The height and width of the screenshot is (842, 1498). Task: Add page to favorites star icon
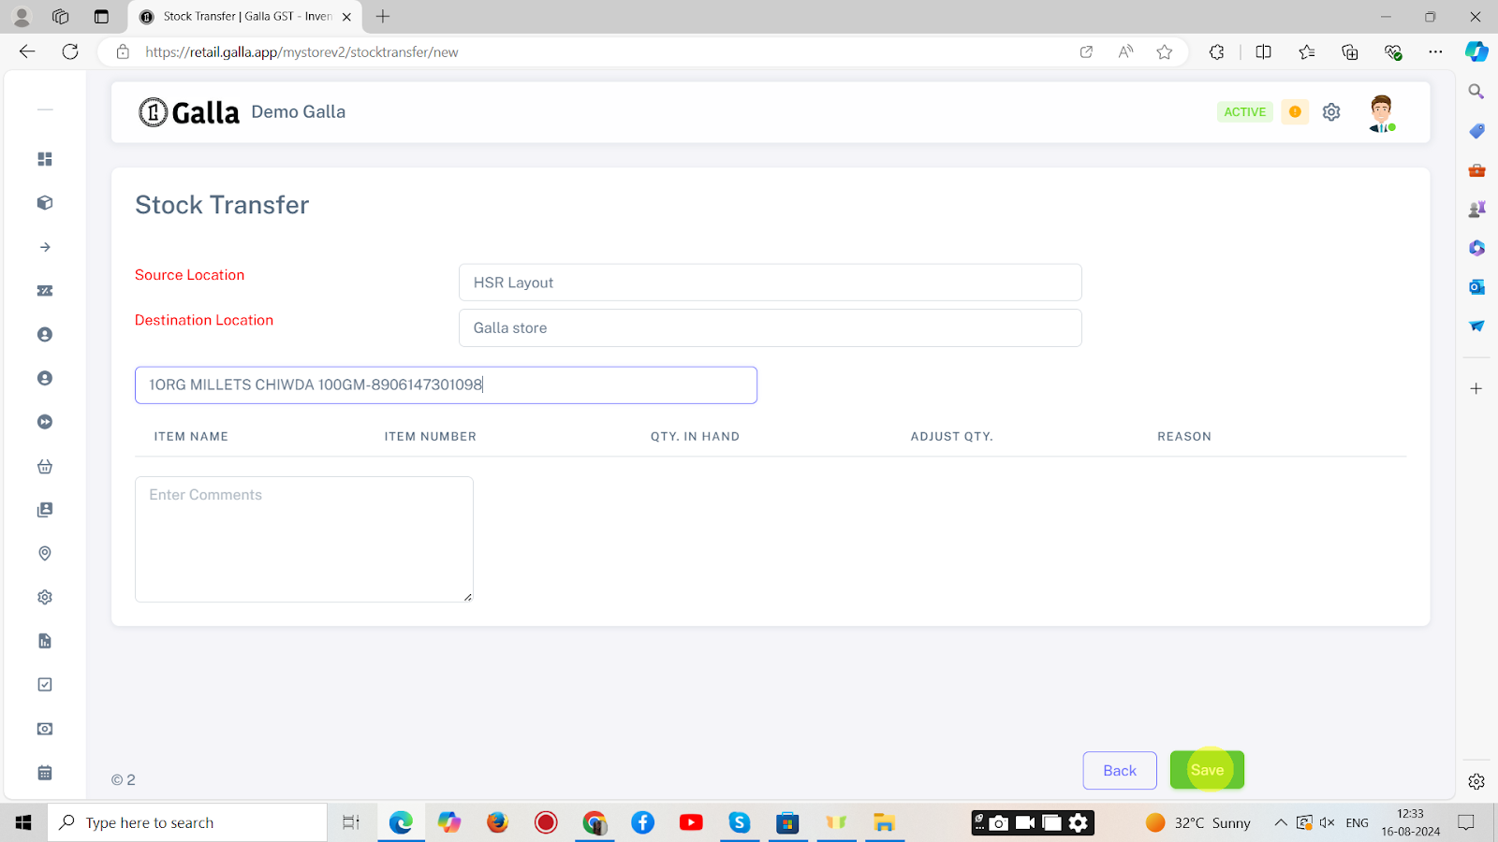[1165, 52]
